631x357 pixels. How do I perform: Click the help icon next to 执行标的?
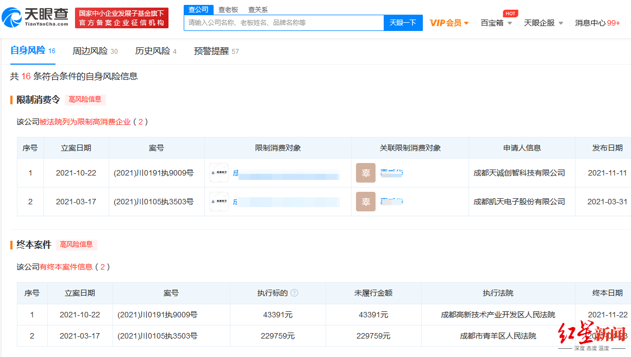295,293
